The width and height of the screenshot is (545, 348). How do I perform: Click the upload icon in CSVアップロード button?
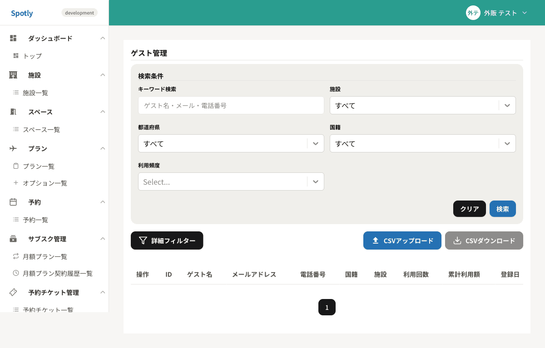[376, 240]
